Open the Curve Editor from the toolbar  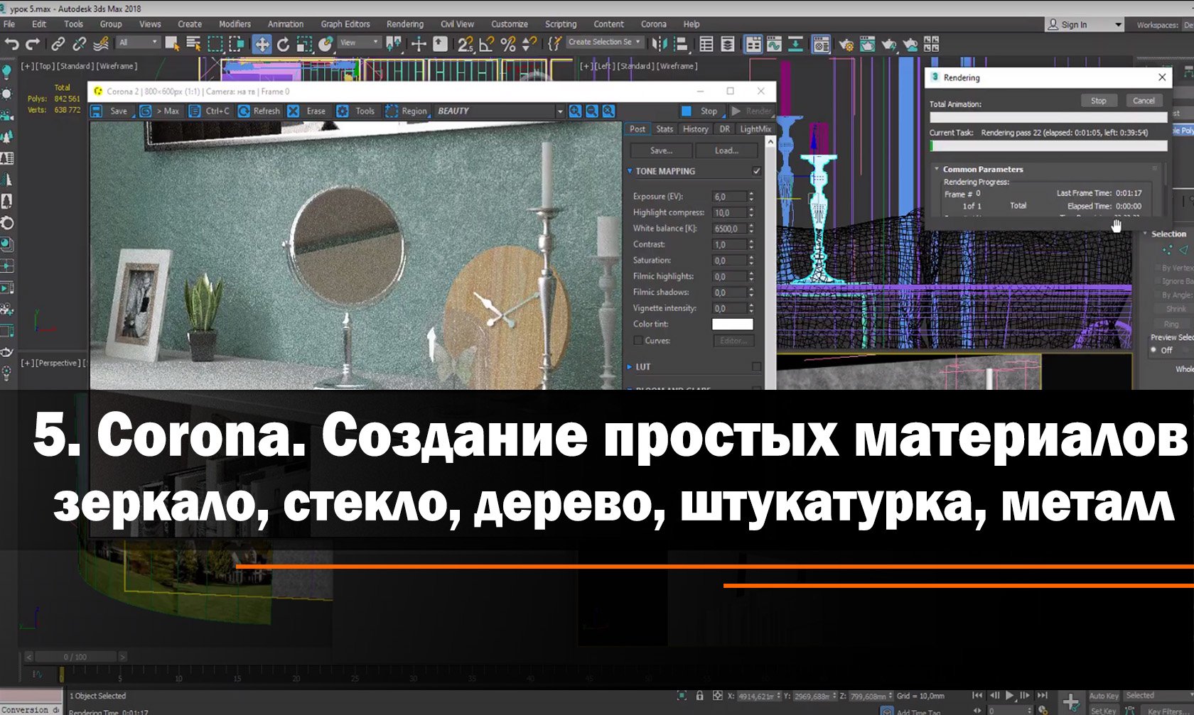[774, 44]
